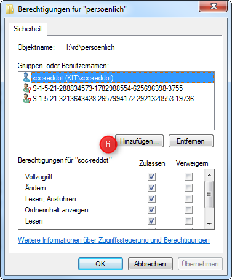Click unknown-user icon for SID ending 3755
This screenshot has width=232, height=280.
pyautogui.click(x=26, y=88)
